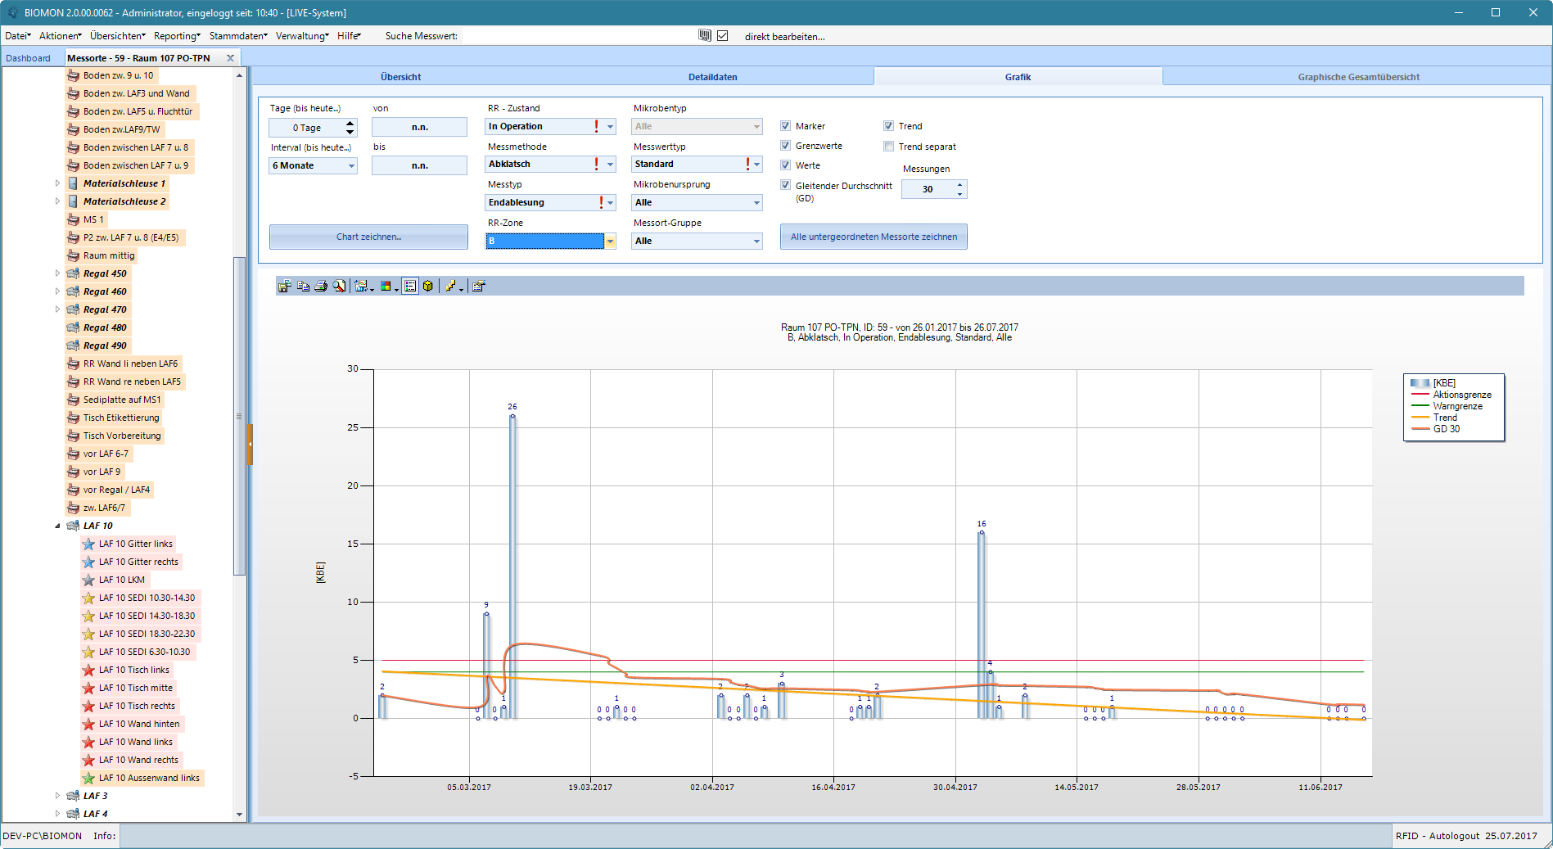This screenshot has width=1553, height=849.
Task: Open print preview magnifier icon
Action: click(x=339, y=286)
